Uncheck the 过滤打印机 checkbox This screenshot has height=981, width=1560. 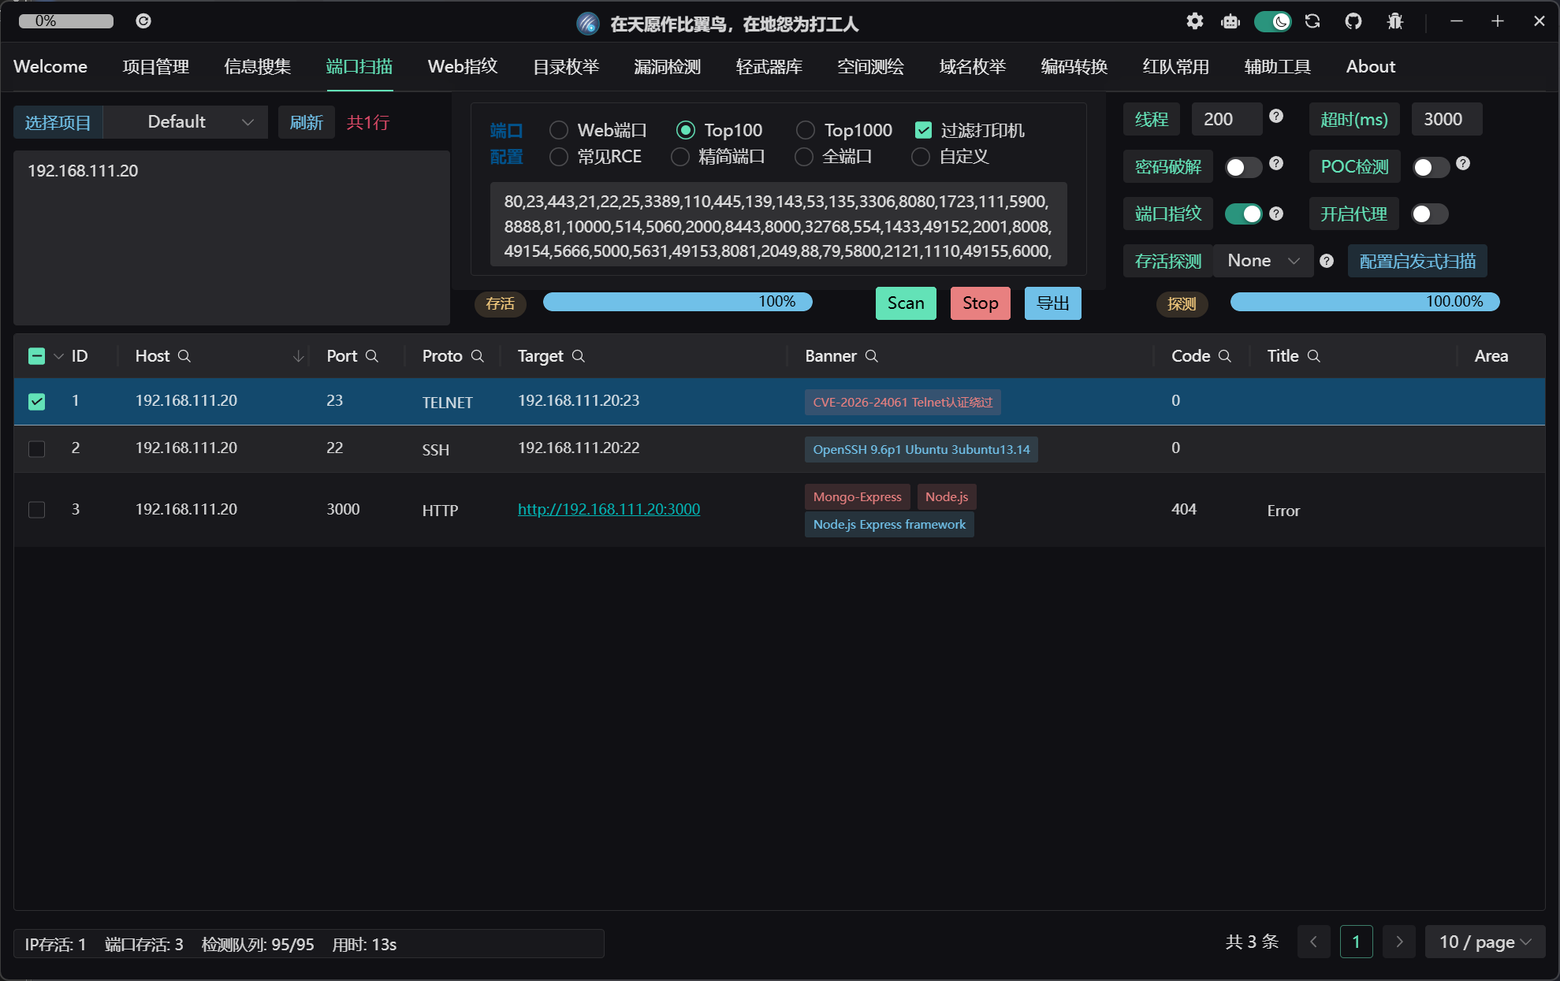click(923, 130)
